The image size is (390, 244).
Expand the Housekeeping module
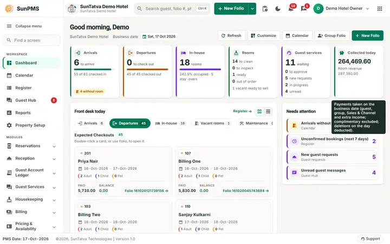click(31, 199)
